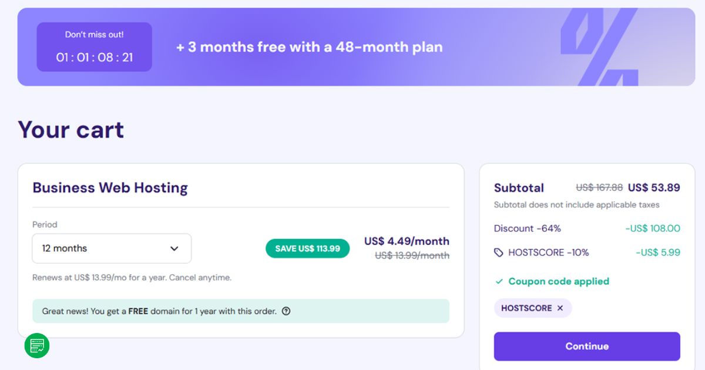The image size is (705, 370).
Task: Click the green checkmark next to Coupon code applied
Action: (x=499, y=281)
